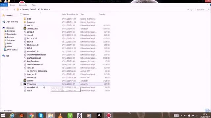Open Documentos in the navigation pane
Image resolution: width=211 pixels, height=118 pixels.
(12, 34)
